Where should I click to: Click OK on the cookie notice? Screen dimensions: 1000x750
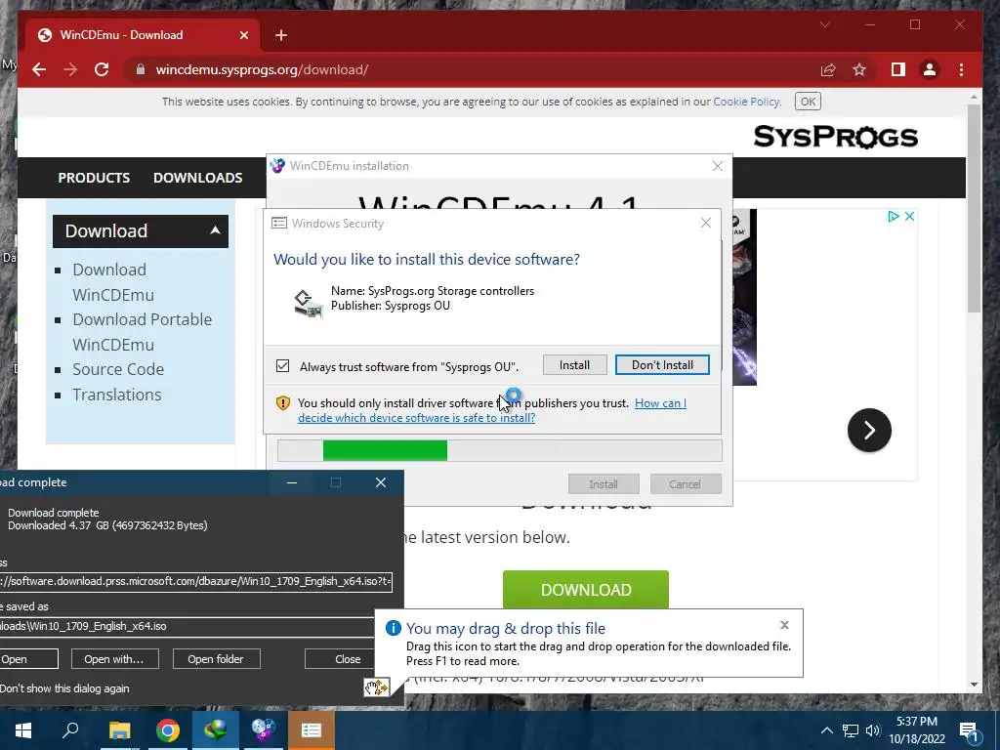(x=808, y=102)
